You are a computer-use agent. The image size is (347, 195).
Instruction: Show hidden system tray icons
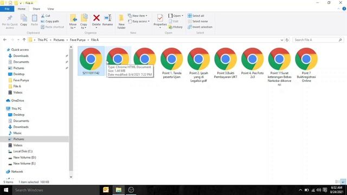300,190
